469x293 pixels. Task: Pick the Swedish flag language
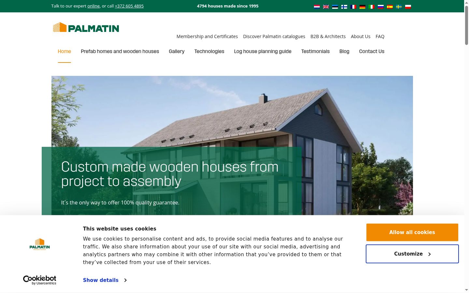coord(399,7)
